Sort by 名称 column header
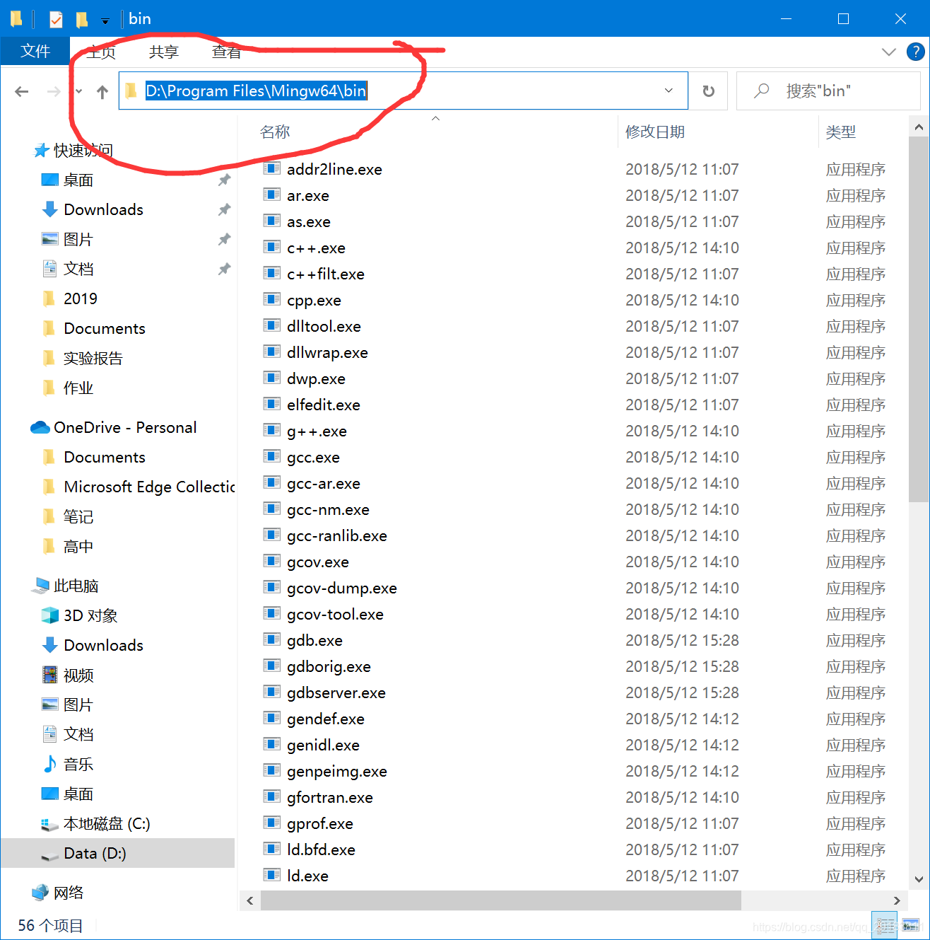930x940 pixels. click(x=275, y=132)
